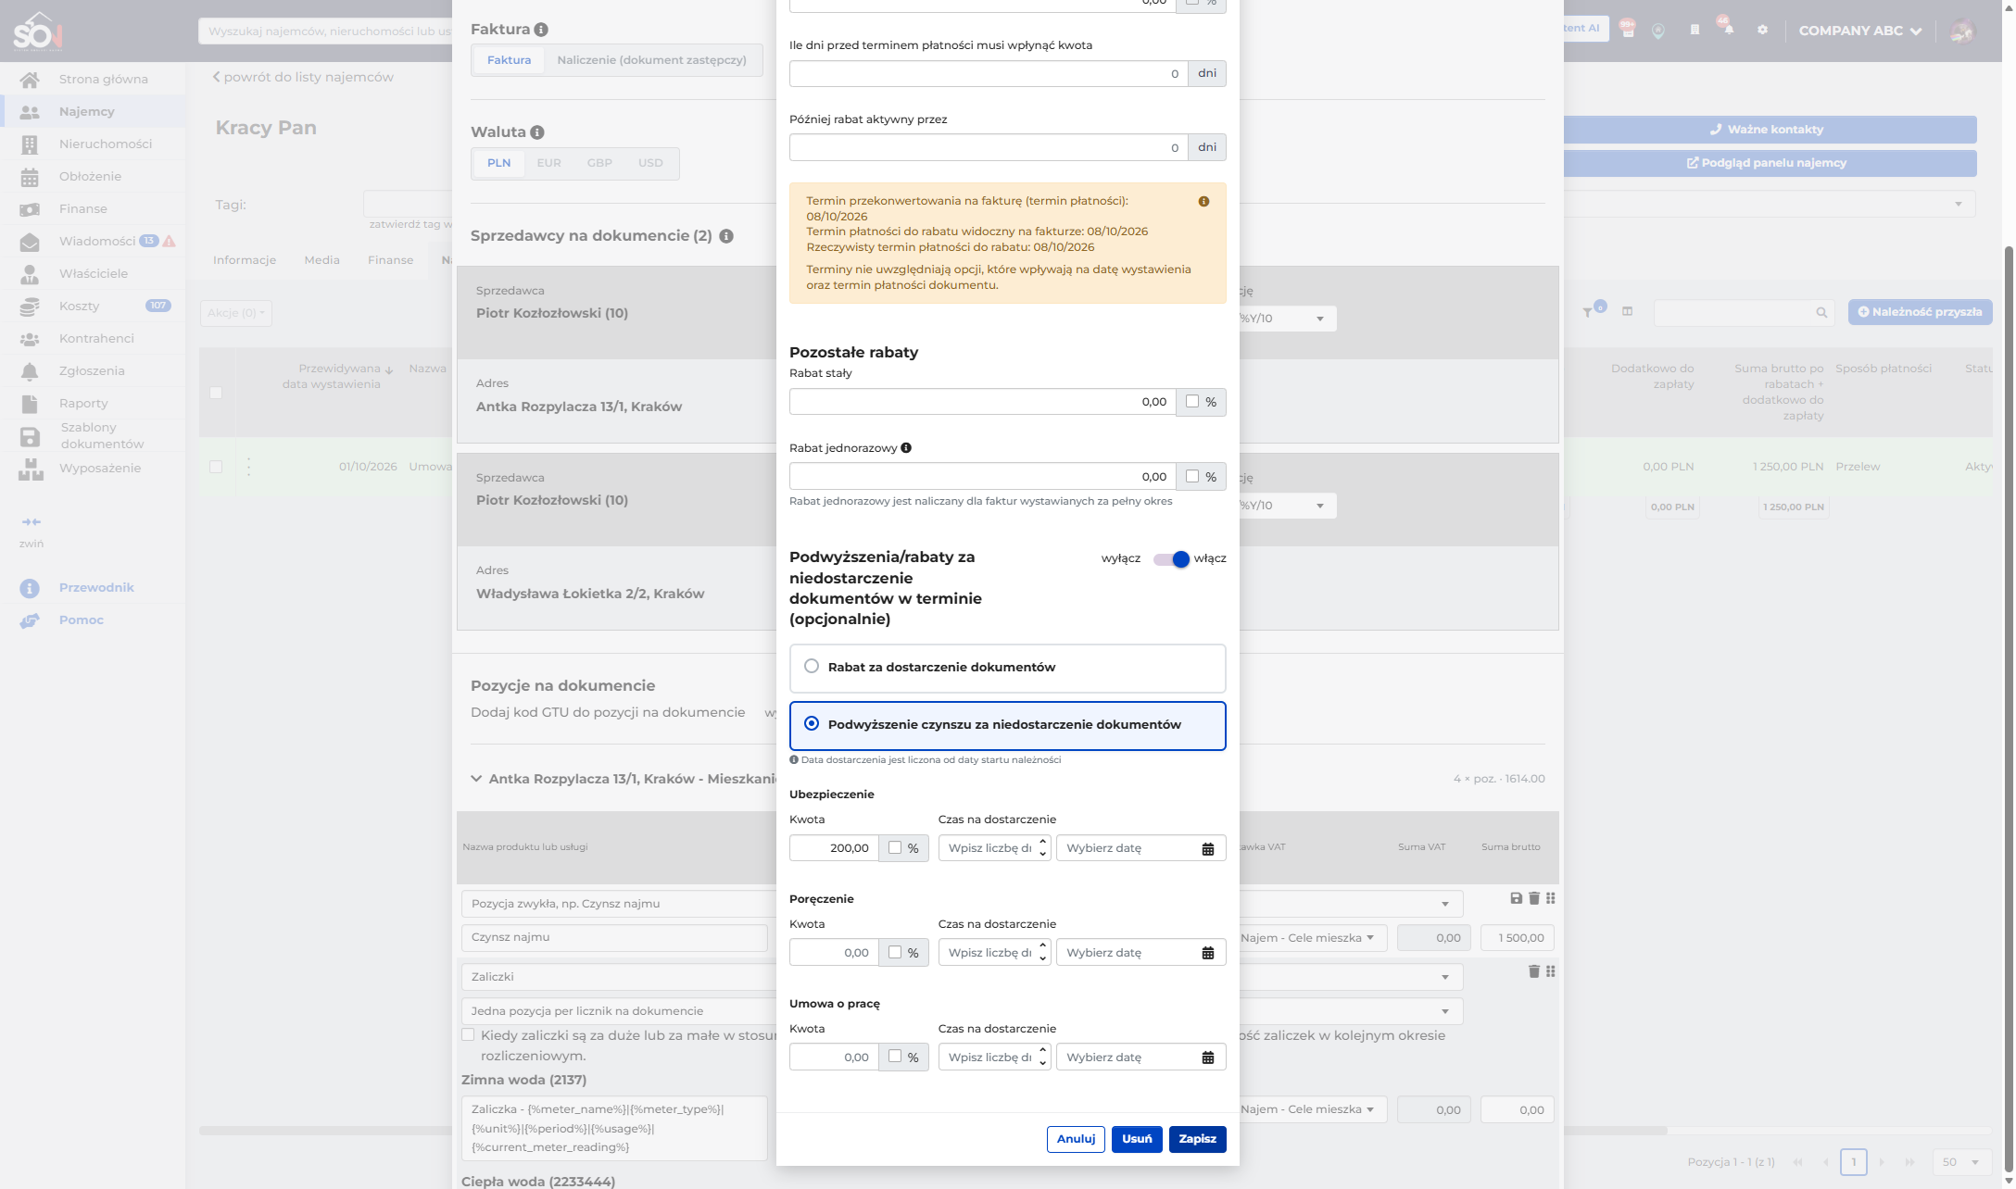Check percent checkbox for Ubezpieczenie kwota
The image size is (2016, 1189).
pyautogui.click(x=895, y=848)
